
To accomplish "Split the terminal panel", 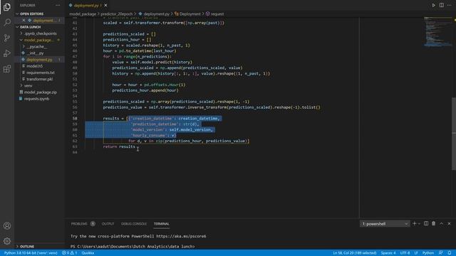I will pos(426,223).
